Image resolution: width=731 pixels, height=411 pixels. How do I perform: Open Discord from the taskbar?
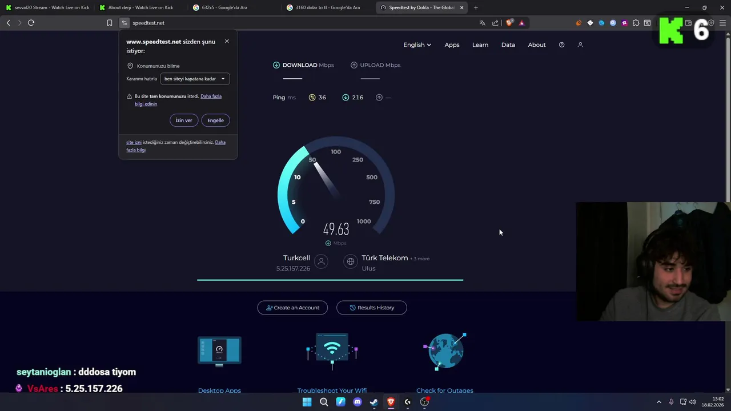tap(358, 402)
